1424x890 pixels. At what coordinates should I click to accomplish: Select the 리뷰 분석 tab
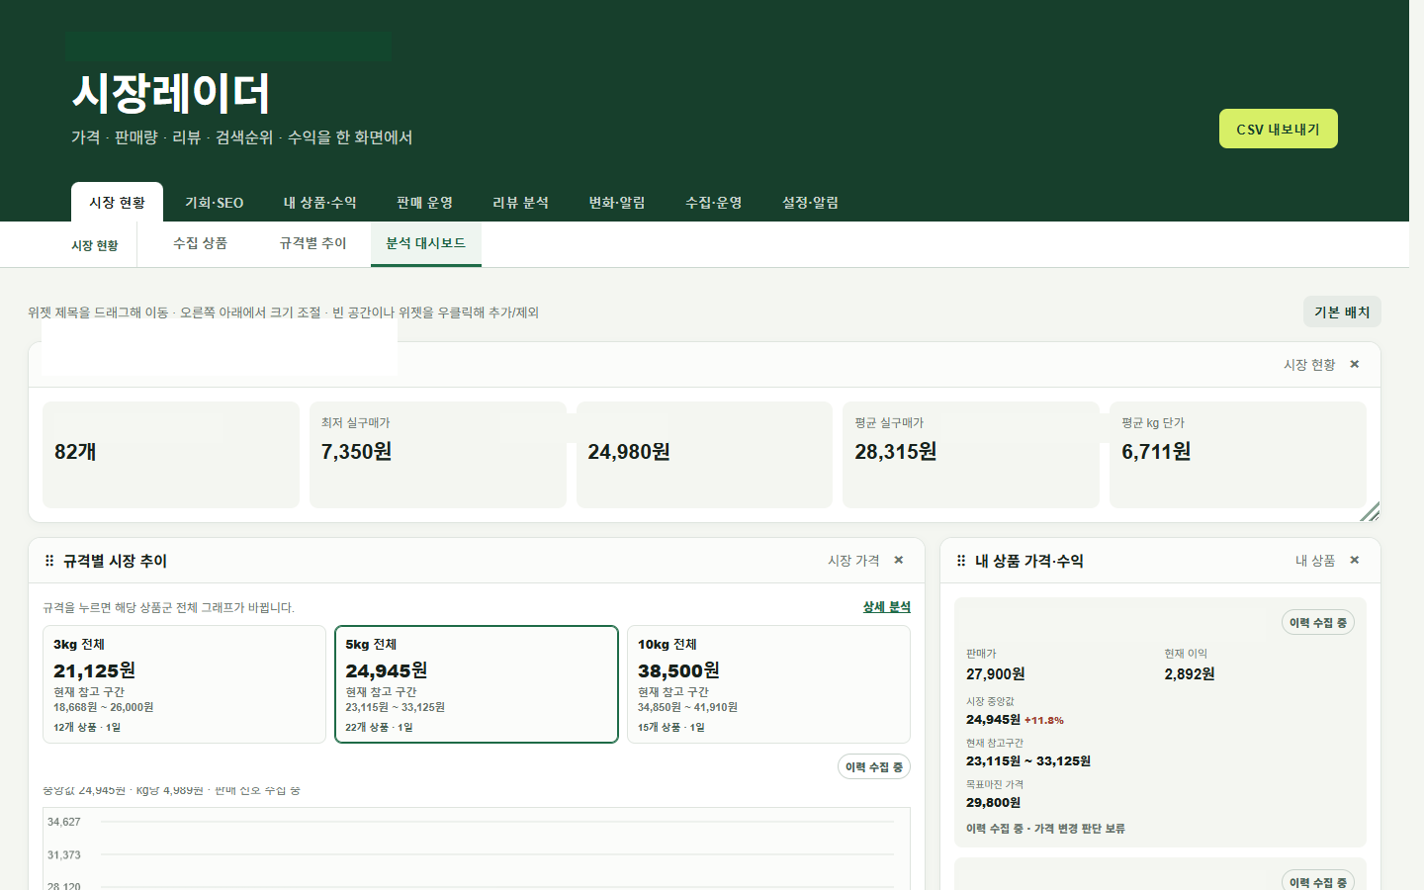point(520,203)
